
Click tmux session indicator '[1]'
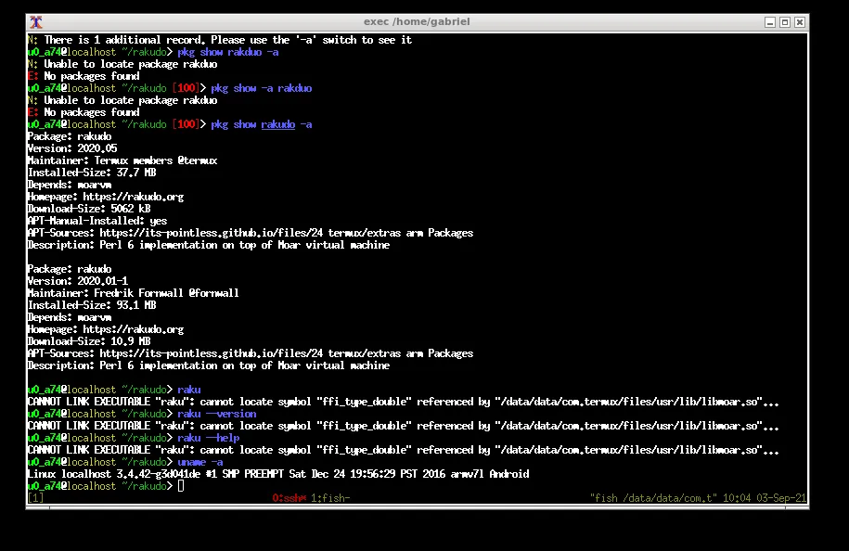pos(36,498)
